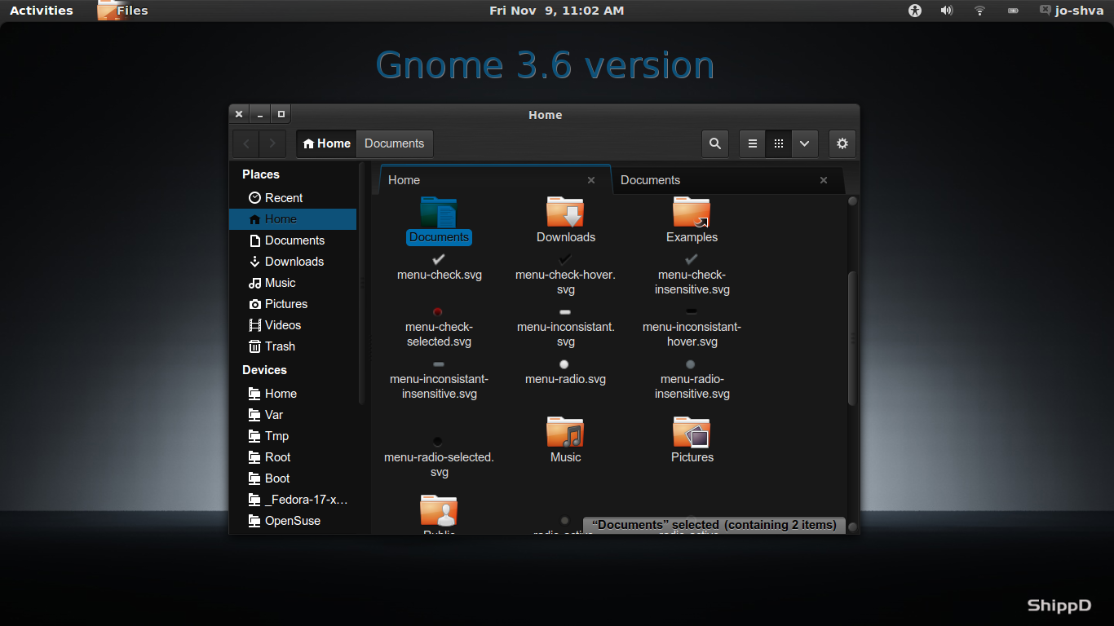Close the Home tab

click(x=591, y=180)
